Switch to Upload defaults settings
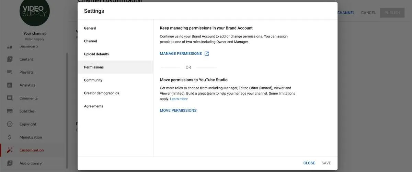 coord(115,54)
